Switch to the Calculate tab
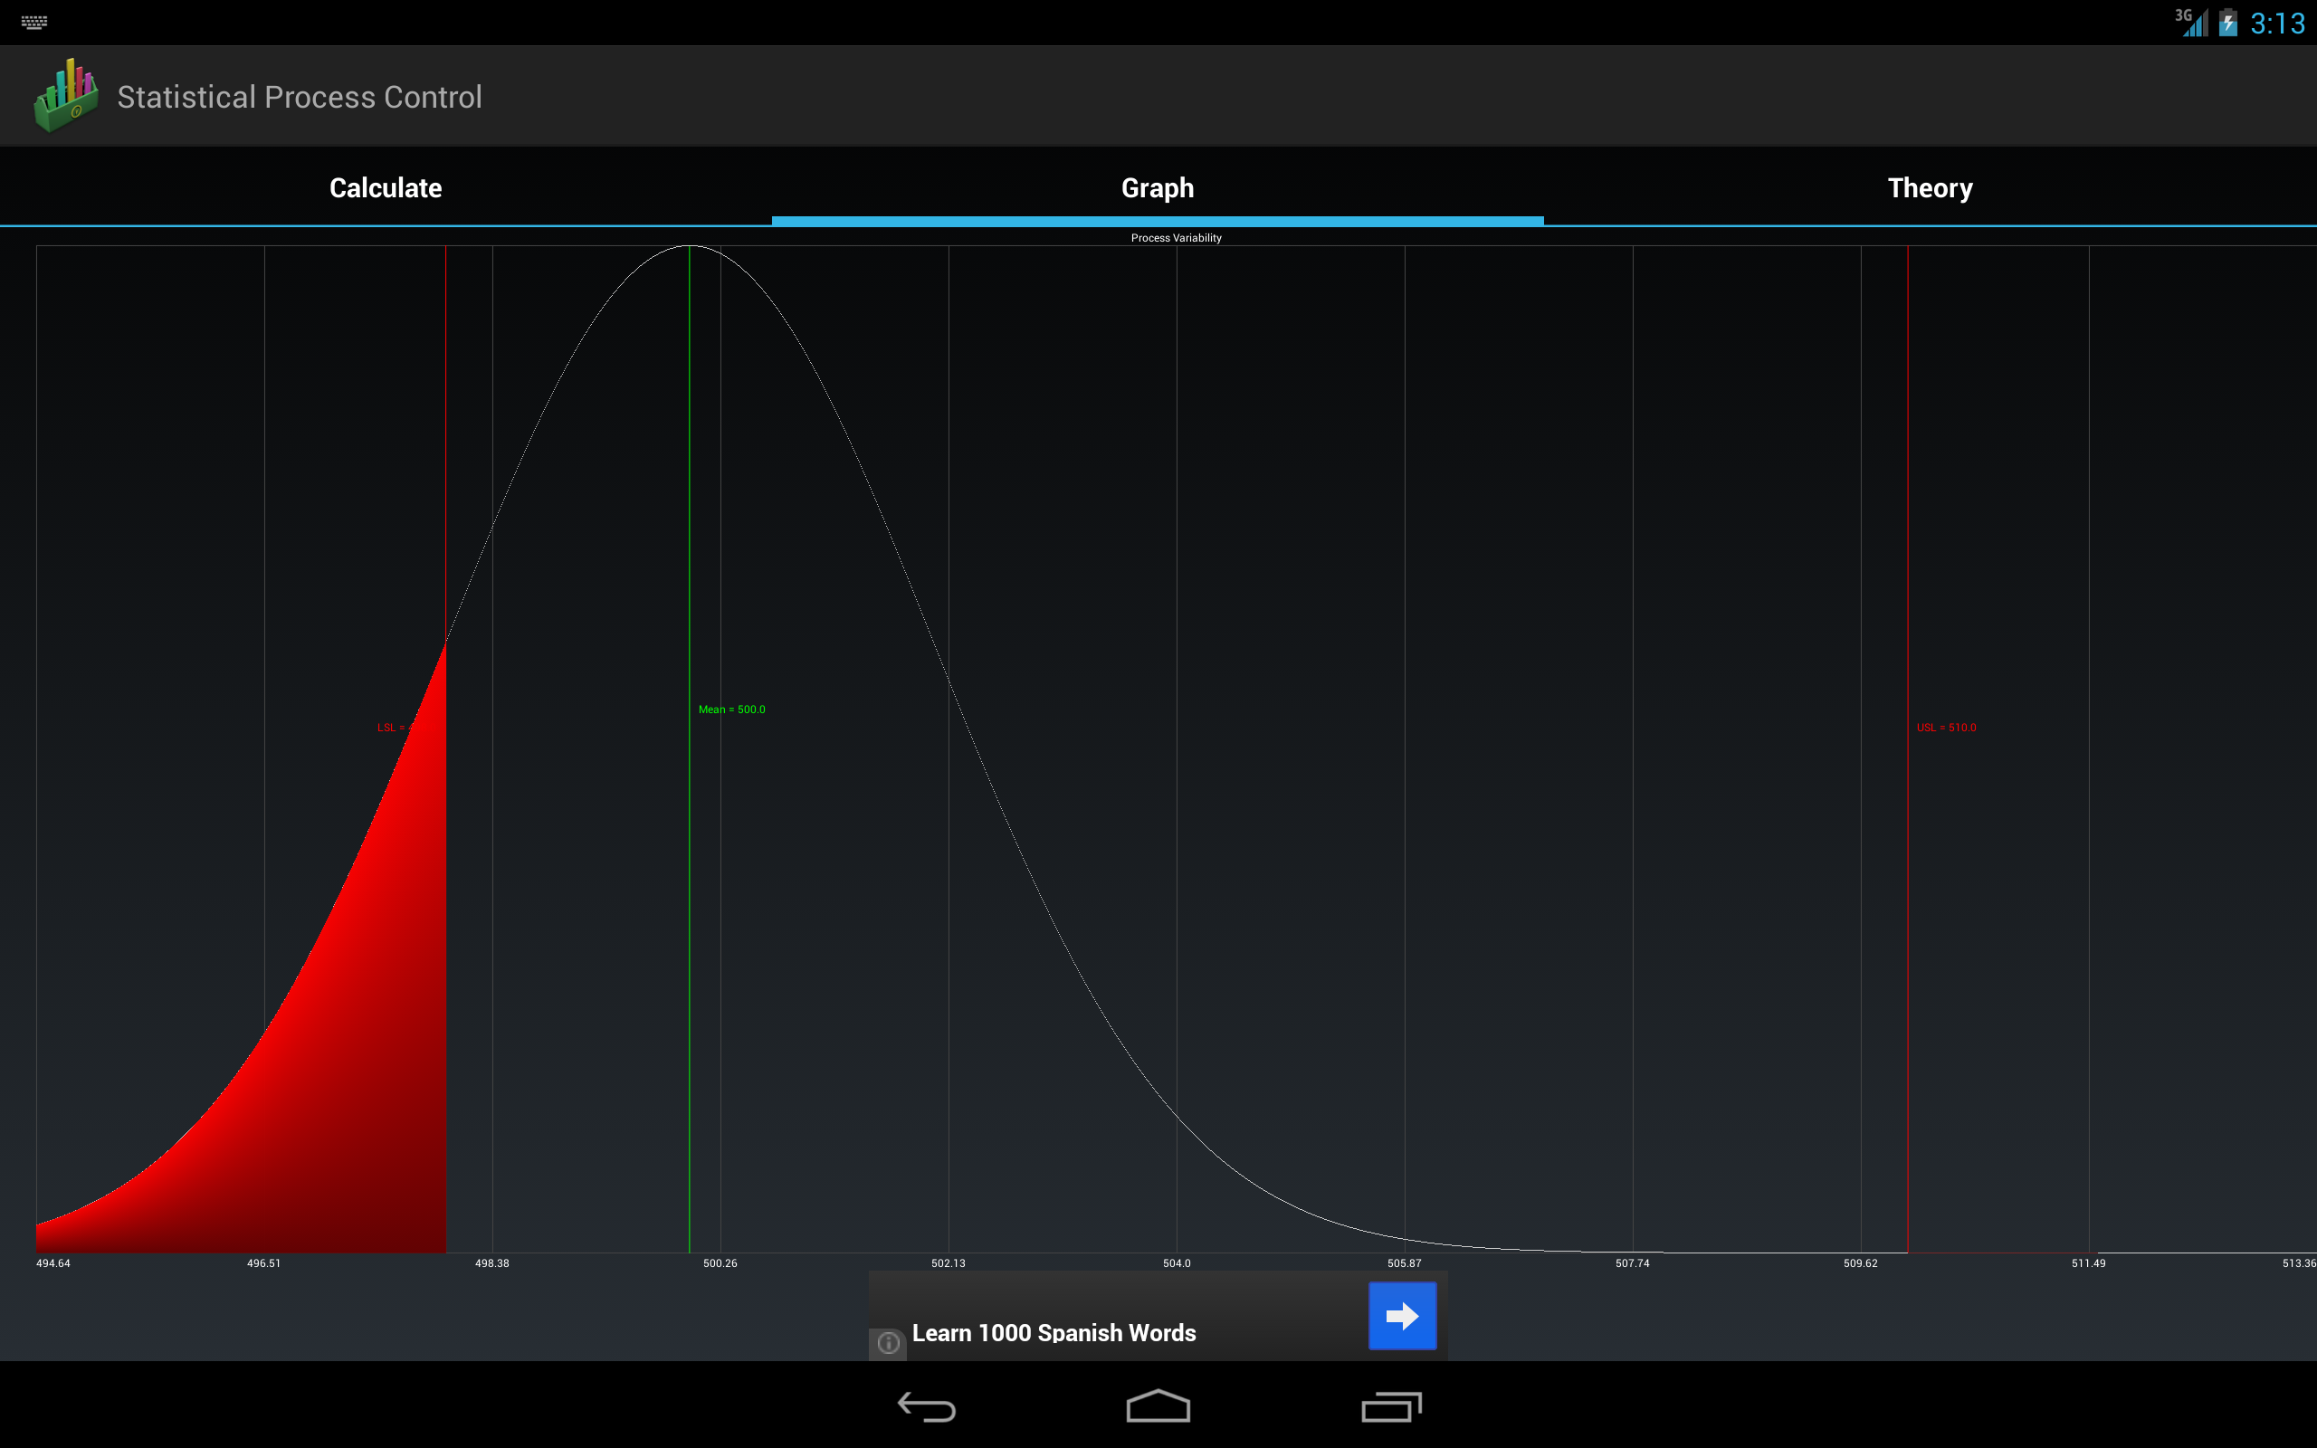2317x1448 pixels. [386, 187]
